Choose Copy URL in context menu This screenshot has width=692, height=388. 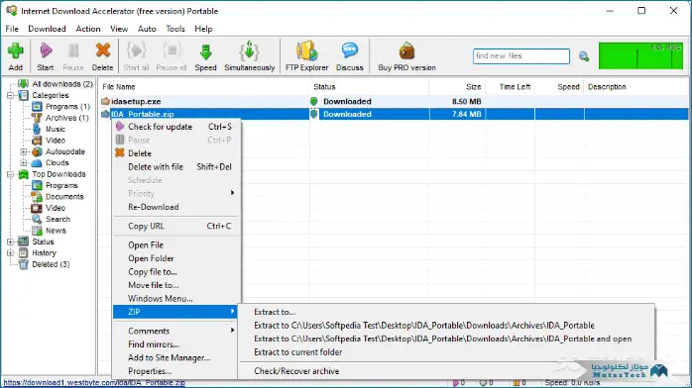pyautogui.click(x=175, y=226)
